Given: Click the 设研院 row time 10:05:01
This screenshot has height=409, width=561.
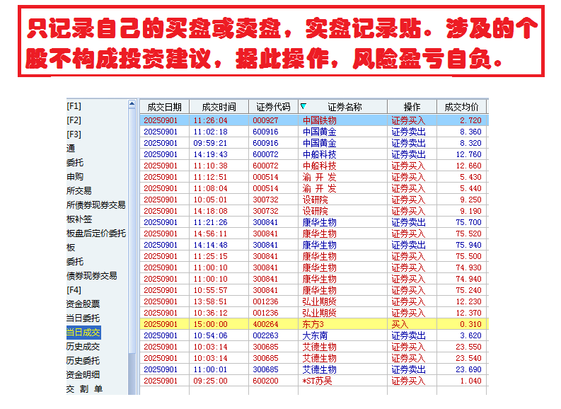Looking at the screenshot, I should pyautogui.click(x=210, y=200).
